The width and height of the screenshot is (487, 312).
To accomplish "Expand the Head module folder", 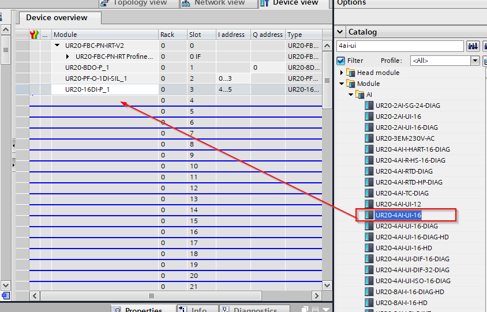I will (x=342, y=73).
